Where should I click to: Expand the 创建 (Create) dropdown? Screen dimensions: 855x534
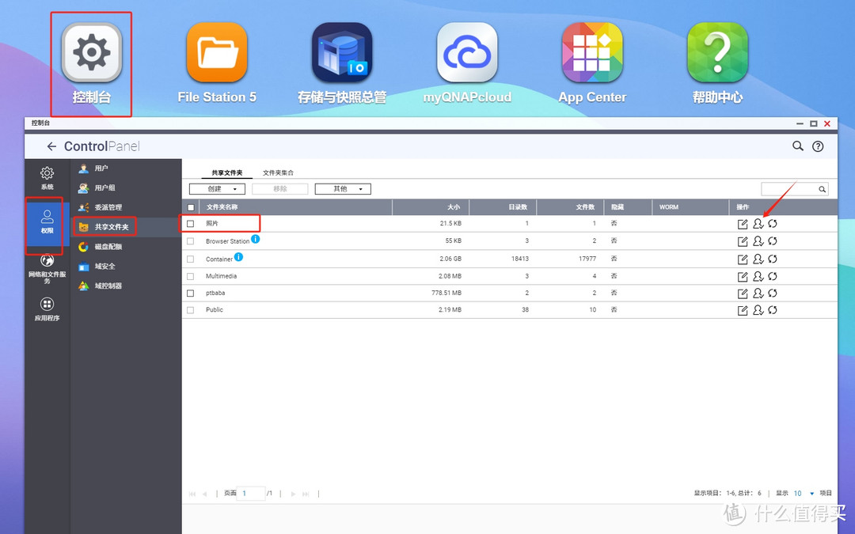(216, 188)
